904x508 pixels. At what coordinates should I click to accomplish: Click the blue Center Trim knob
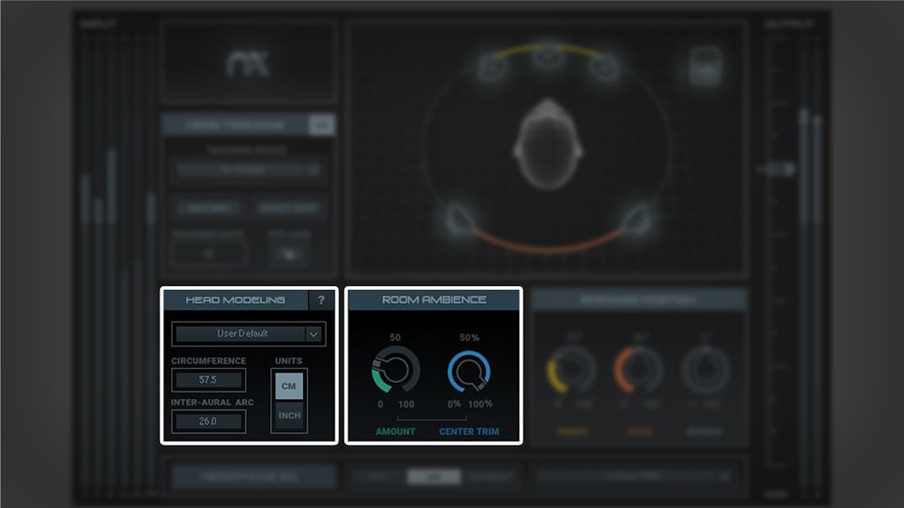469,370
